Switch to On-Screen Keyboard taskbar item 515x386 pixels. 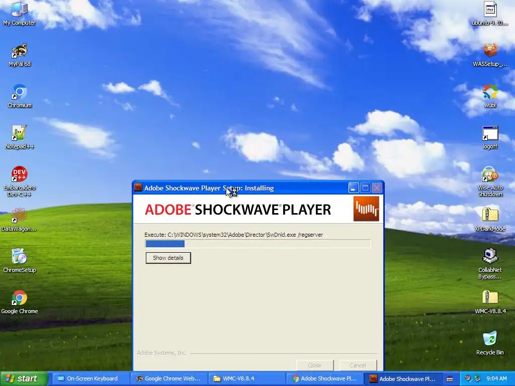point(92,379)
